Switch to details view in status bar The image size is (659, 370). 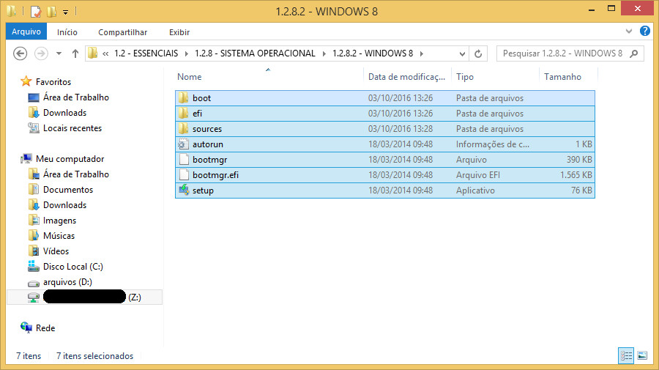click(x=626, y=355)
